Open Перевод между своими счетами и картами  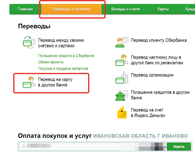(x=61, y=43)
